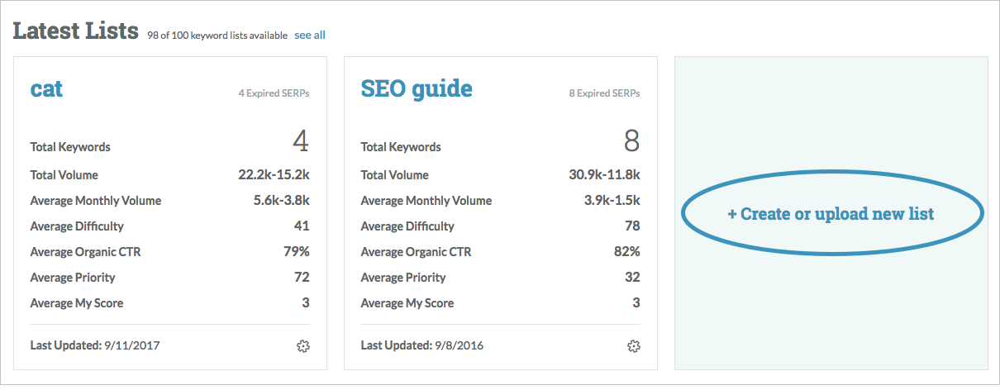Viewport: 1000px width, 390px height.
Task: Select Total Keywords count on SEO guide card
Action: click(631, 142)
